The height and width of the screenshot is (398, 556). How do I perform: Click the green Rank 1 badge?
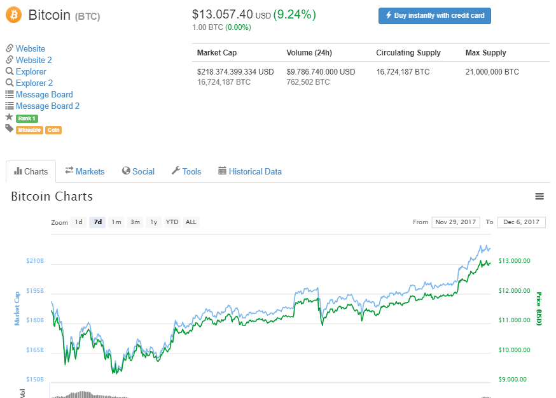point(27,118)
